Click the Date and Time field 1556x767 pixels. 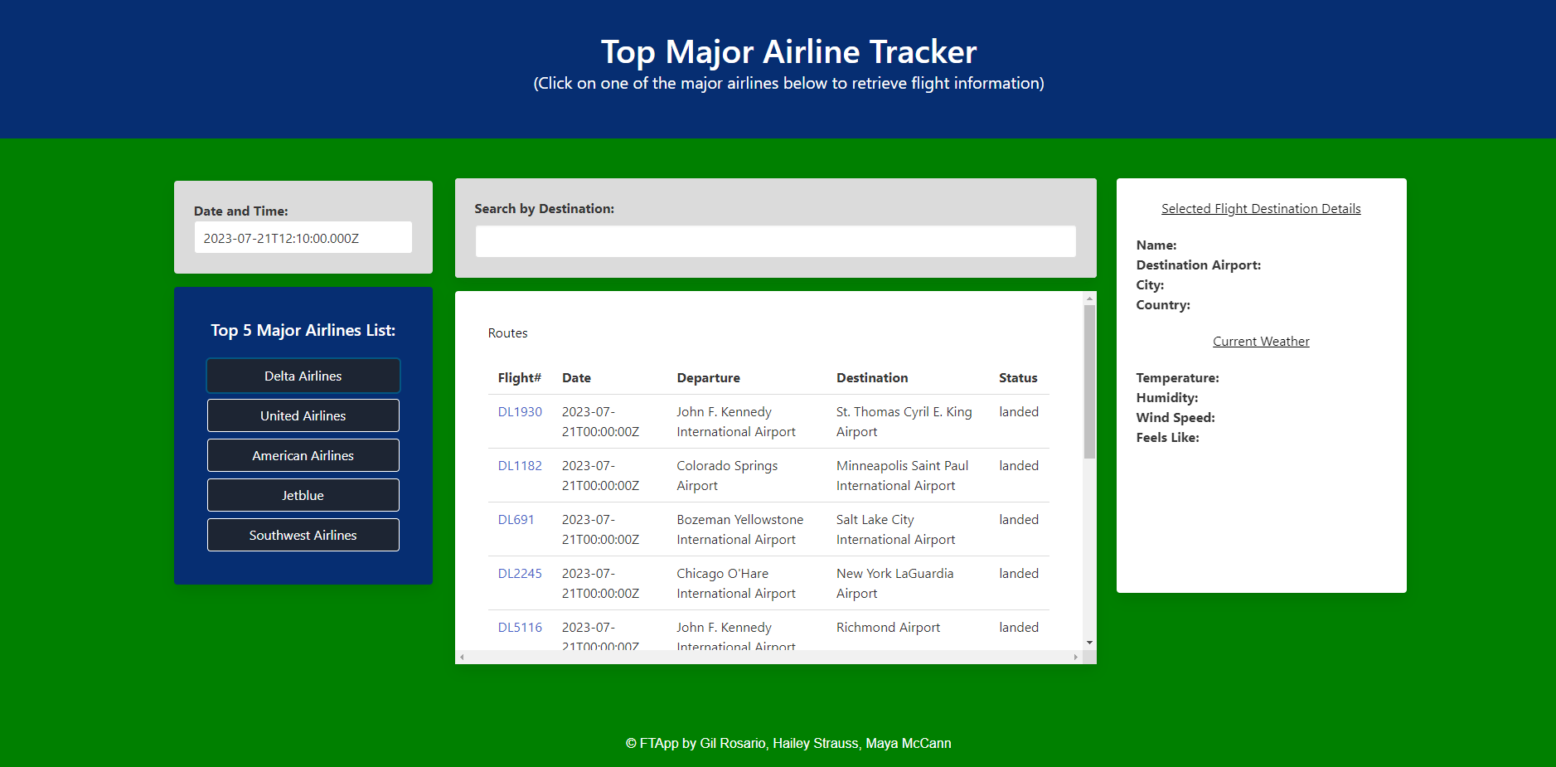pyautogui.click(x=303, y=237)
